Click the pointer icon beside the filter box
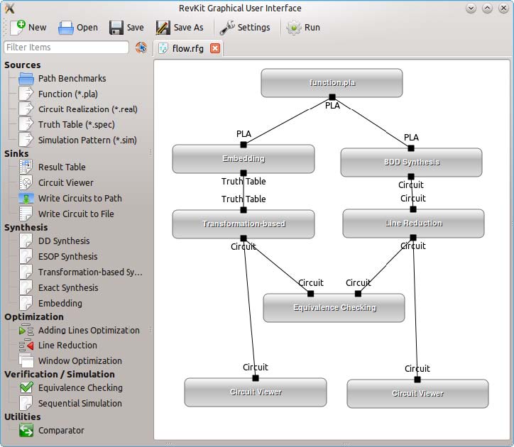Image resolution: width=514 pixels, height=447 pixels. [x=141, y=48]
